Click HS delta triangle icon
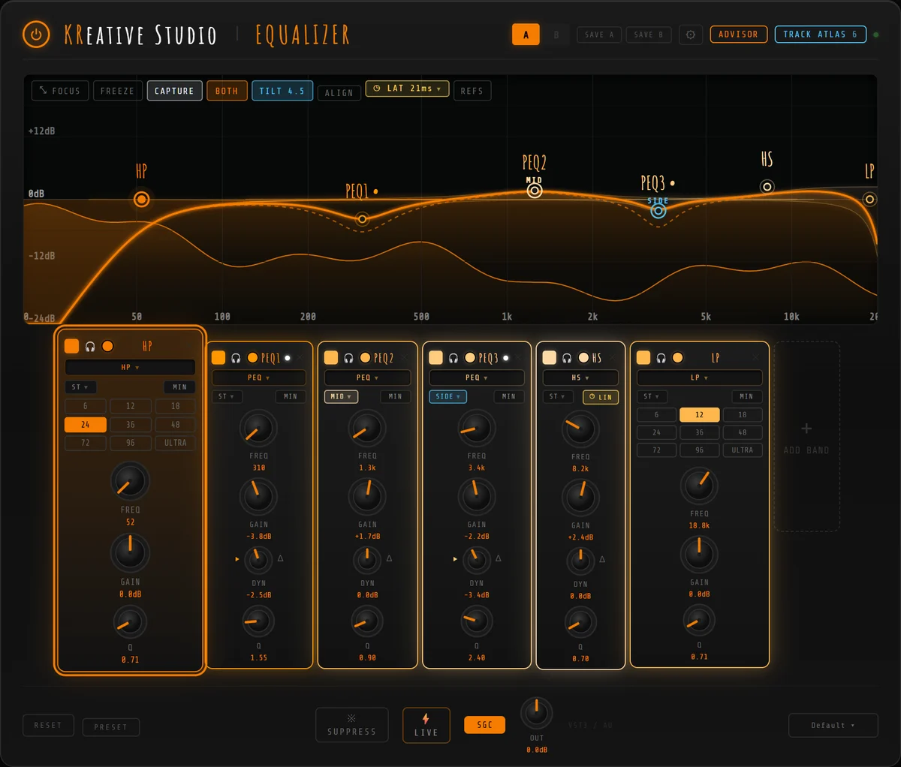 [602, 559]
